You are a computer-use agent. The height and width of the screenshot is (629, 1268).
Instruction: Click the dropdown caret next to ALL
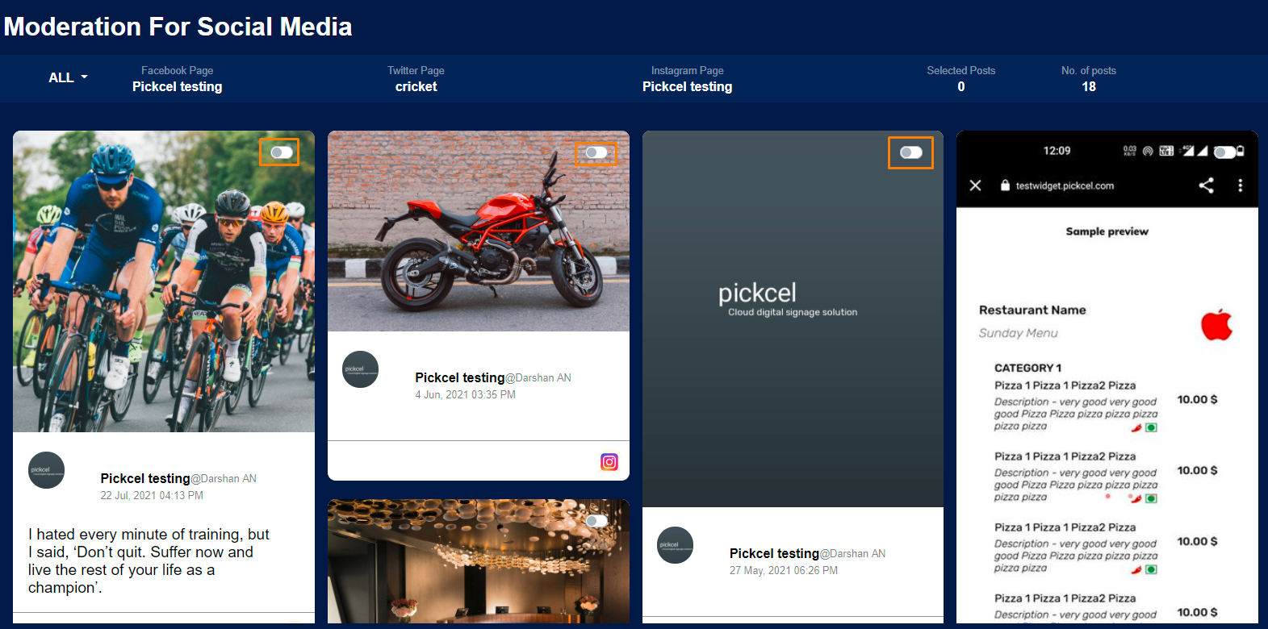coord(84,77)
